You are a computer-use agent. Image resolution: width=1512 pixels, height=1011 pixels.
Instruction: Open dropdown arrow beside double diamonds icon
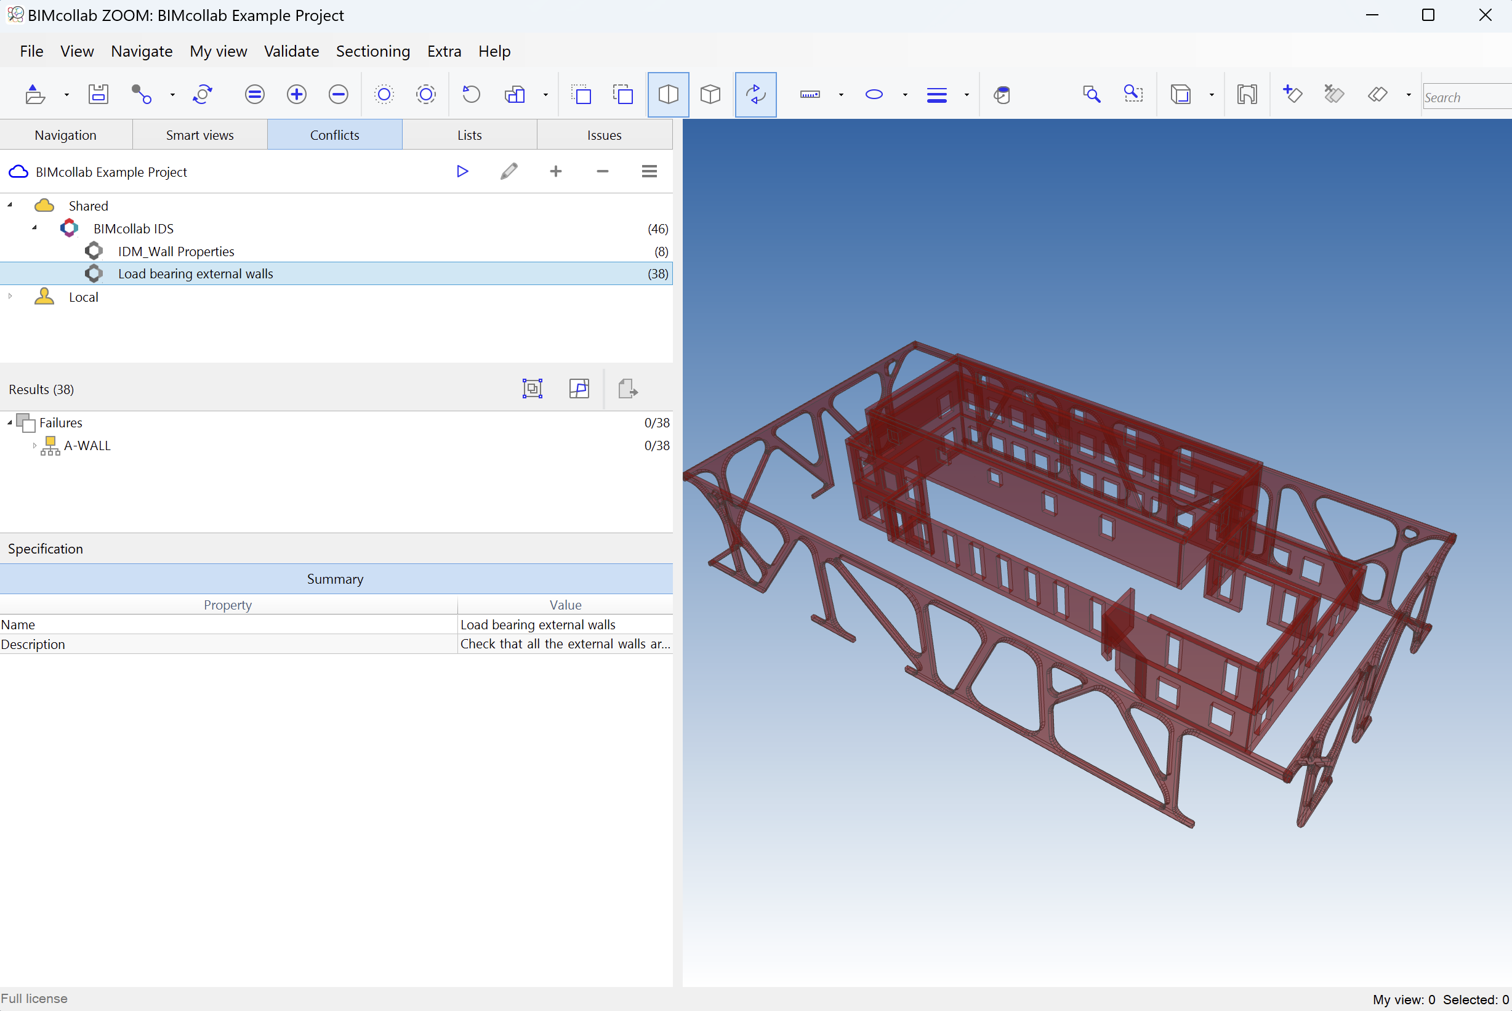click(1409, 95)
